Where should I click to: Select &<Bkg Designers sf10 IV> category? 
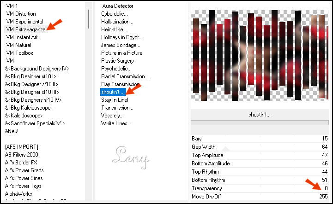click(33, 100)
